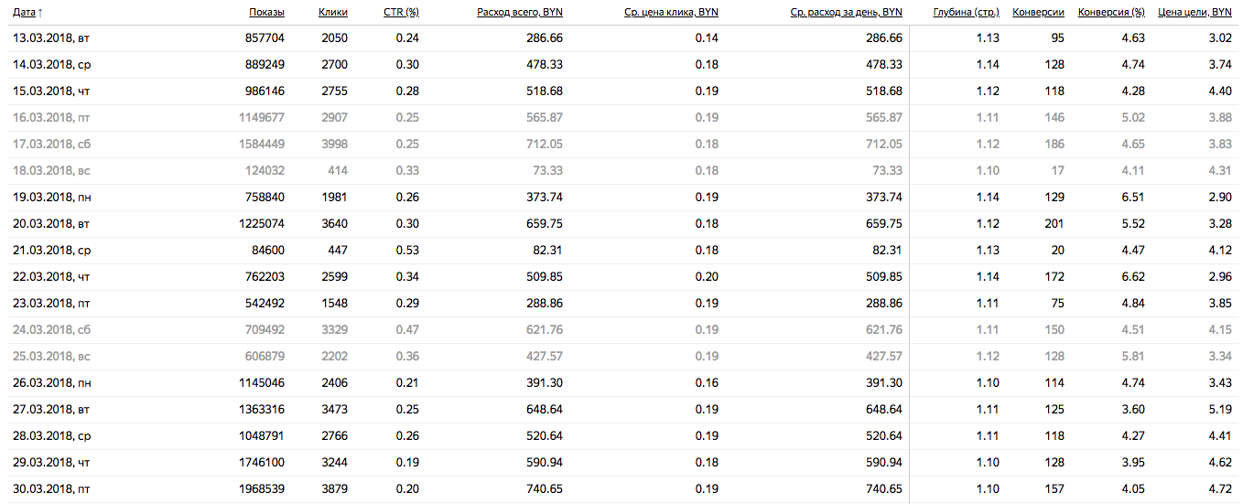1243x504 pixels.
Task: Sort by Клики column header
Action: click(x=333, y=12)
